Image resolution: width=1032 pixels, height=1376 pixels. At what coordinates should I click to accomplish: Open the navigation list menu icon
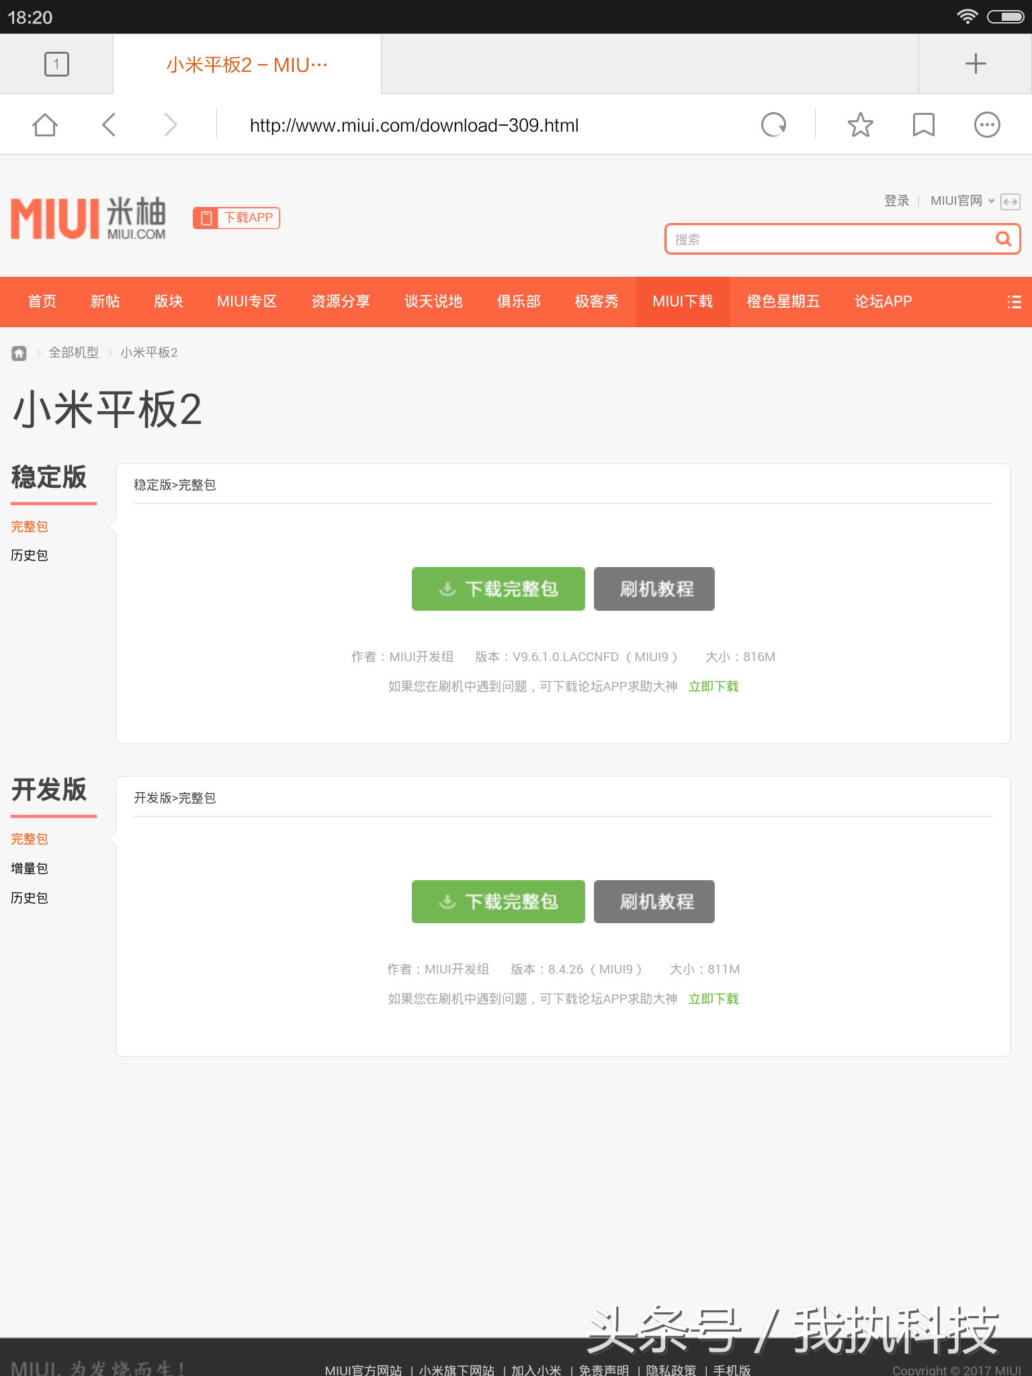pyautogui.click(x=1014, y=302)
